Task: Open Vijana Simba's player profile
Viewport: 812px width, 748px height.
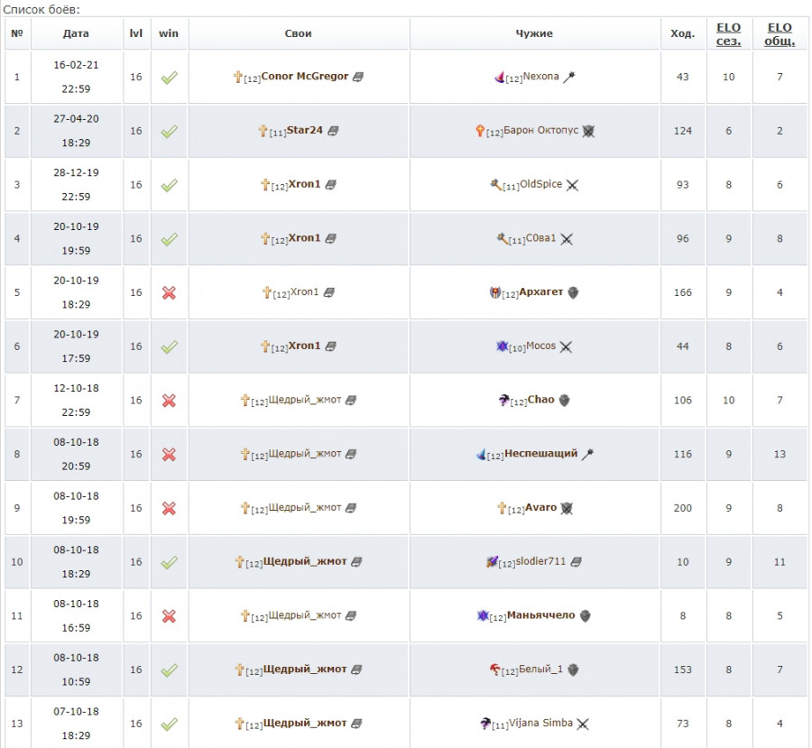Action: coord(540,723)
